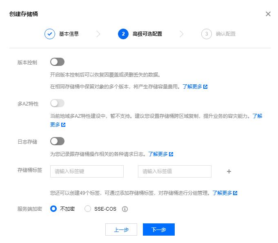Screen dimensions: 278x243
Task: Click the 日志存储 field label
Action: [27, 142]
